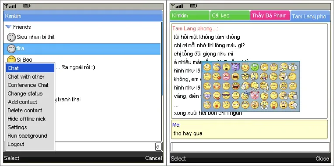Open Change status option
The image size is (334, 166).
(x=30, y=93)
